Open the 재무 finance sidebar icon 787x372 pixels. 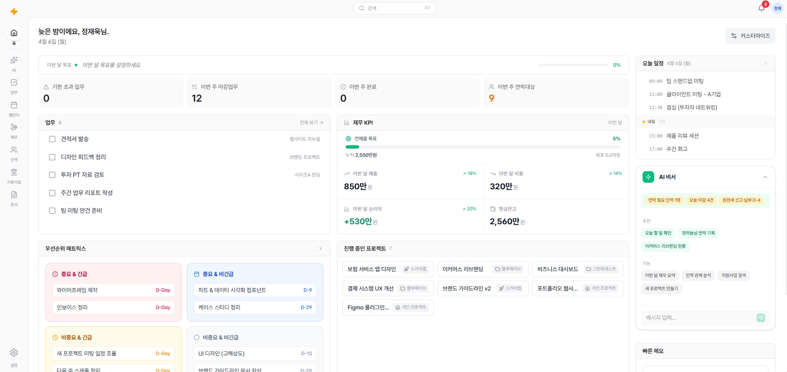pyautogui.click(x=14, y=128)
